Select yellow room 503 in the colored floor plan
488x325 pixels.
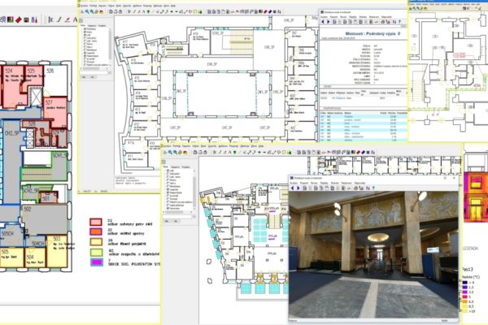tap(57, 251)
